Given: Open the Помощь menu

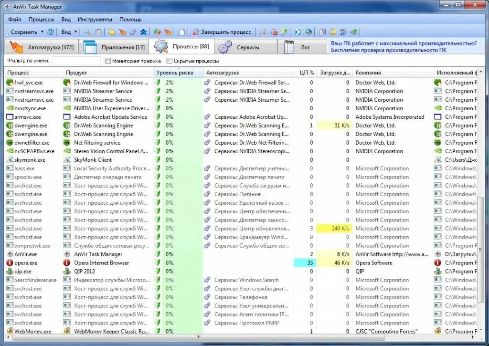Looking at the screenshot, I should tap(130, 19).
